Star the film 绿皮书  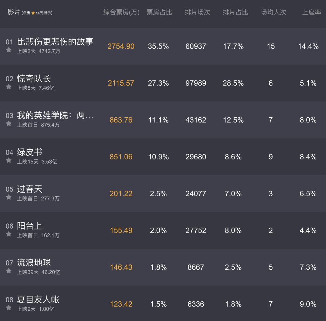pos(9,160)
